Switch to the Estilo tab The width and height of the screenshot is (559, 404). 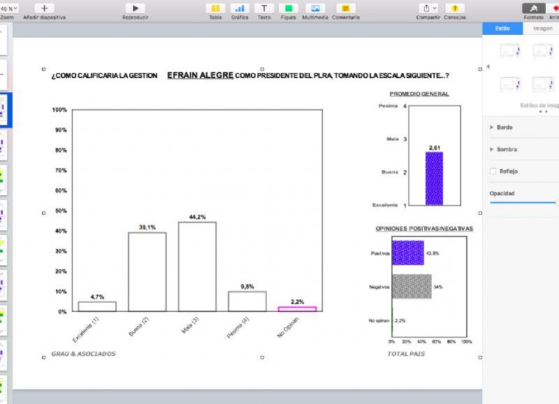tap(502, 29)
